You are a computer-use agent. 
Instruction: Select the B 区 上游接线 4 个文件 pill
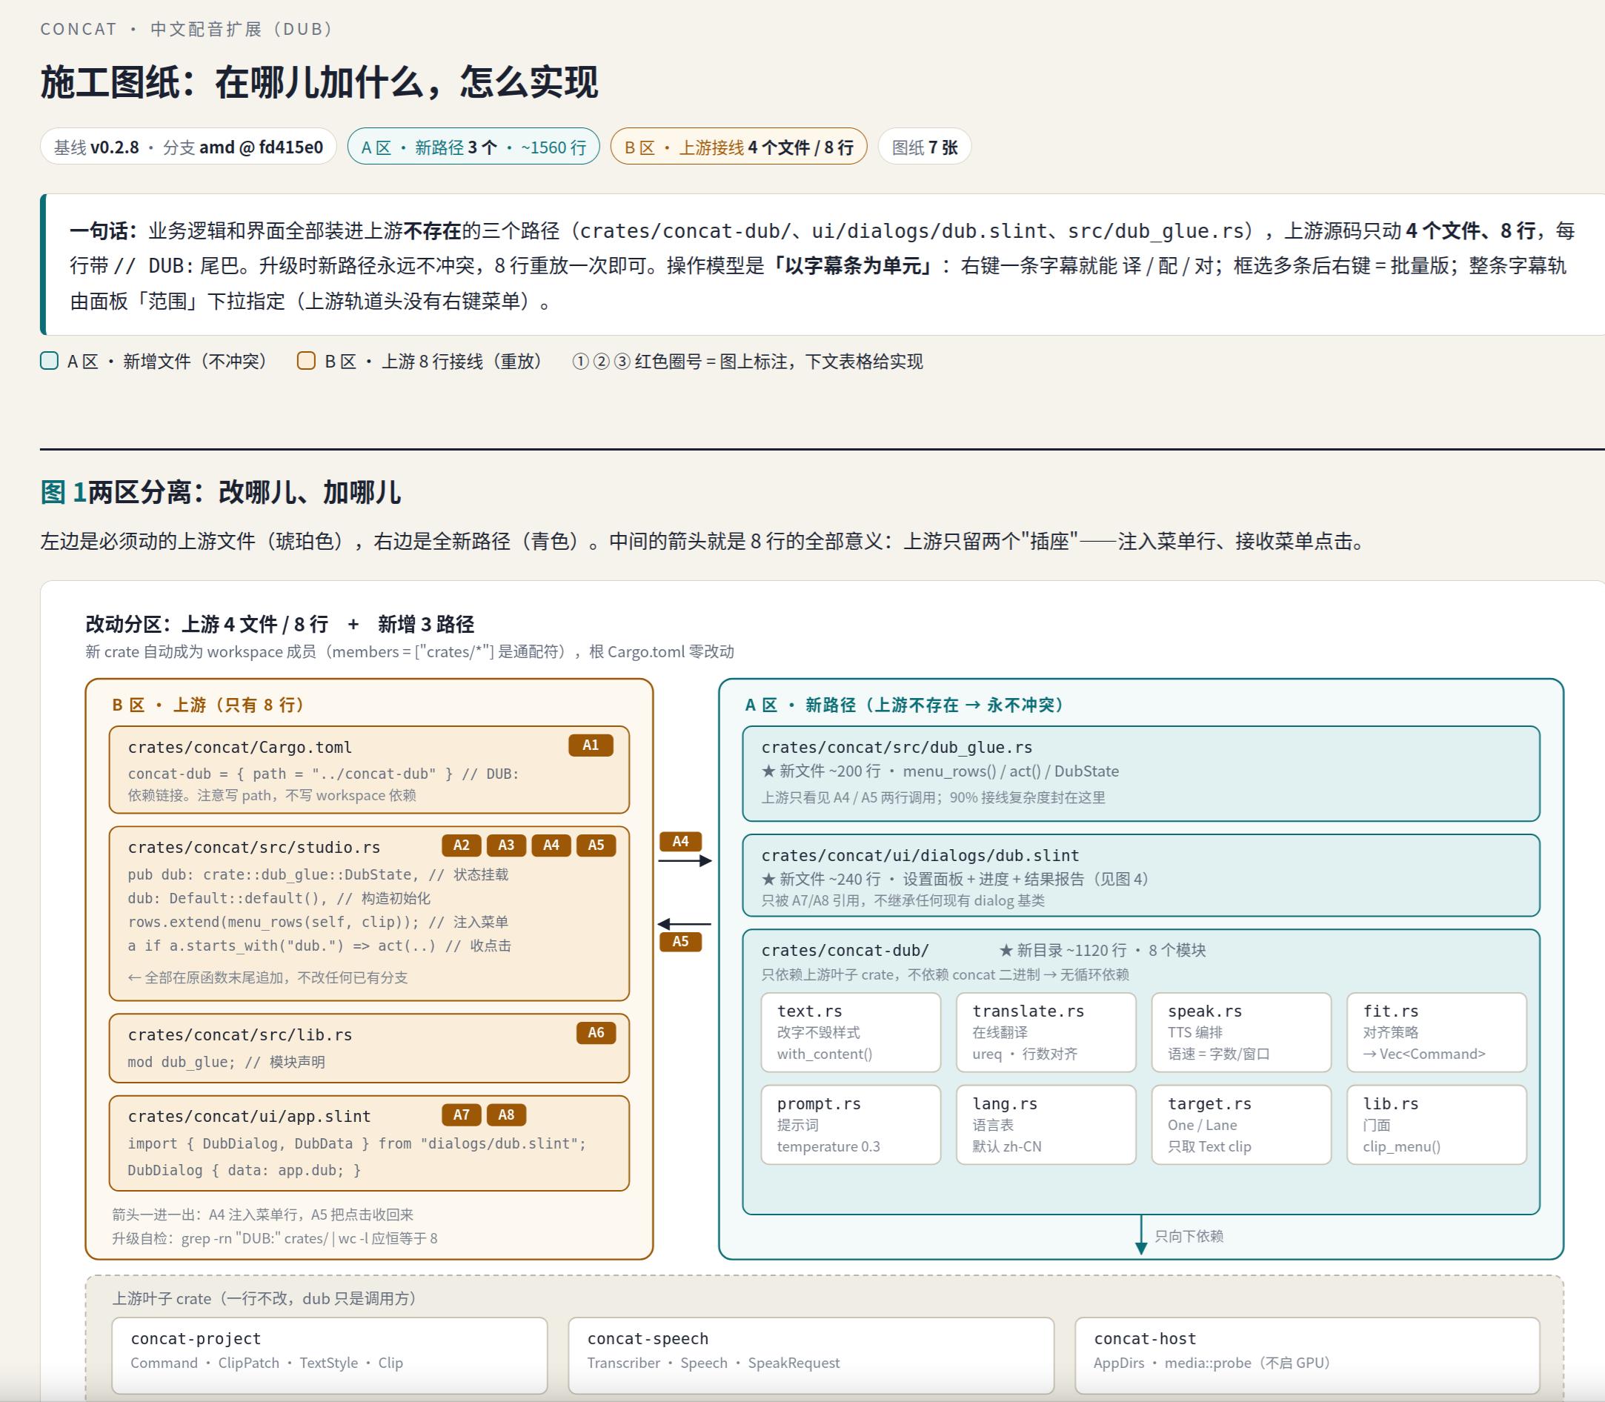(738, 146)
